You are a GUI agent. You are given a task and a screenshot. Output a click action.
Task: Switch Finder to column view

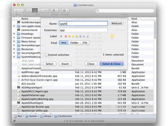point(40,11)
